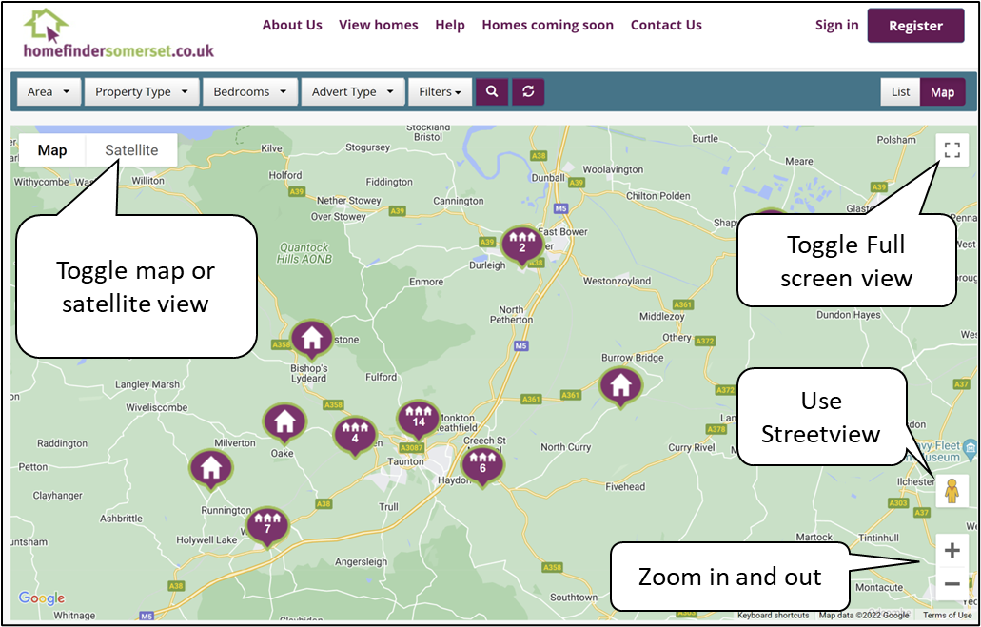981x627 pixels.
Task: Click the Nether Stowey map label
Action: coord(348,200)
